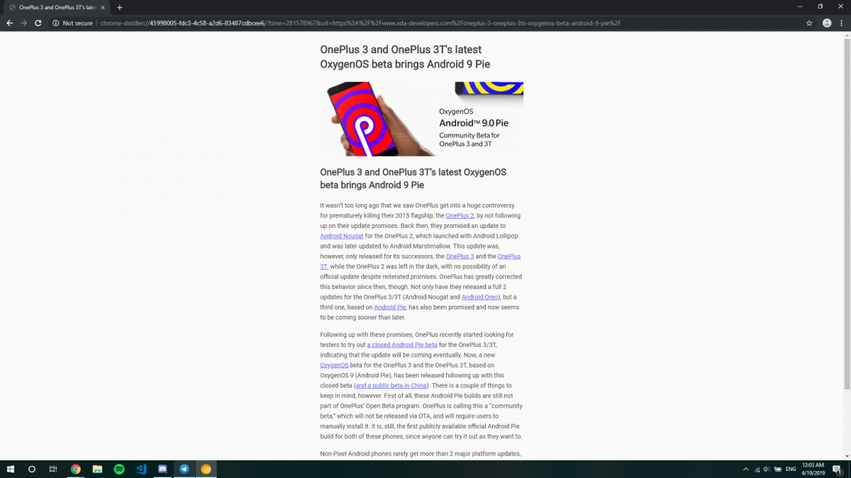Open the Android Nougat link
The width and height of the screenshot is (851, 478).
point(343,236)
